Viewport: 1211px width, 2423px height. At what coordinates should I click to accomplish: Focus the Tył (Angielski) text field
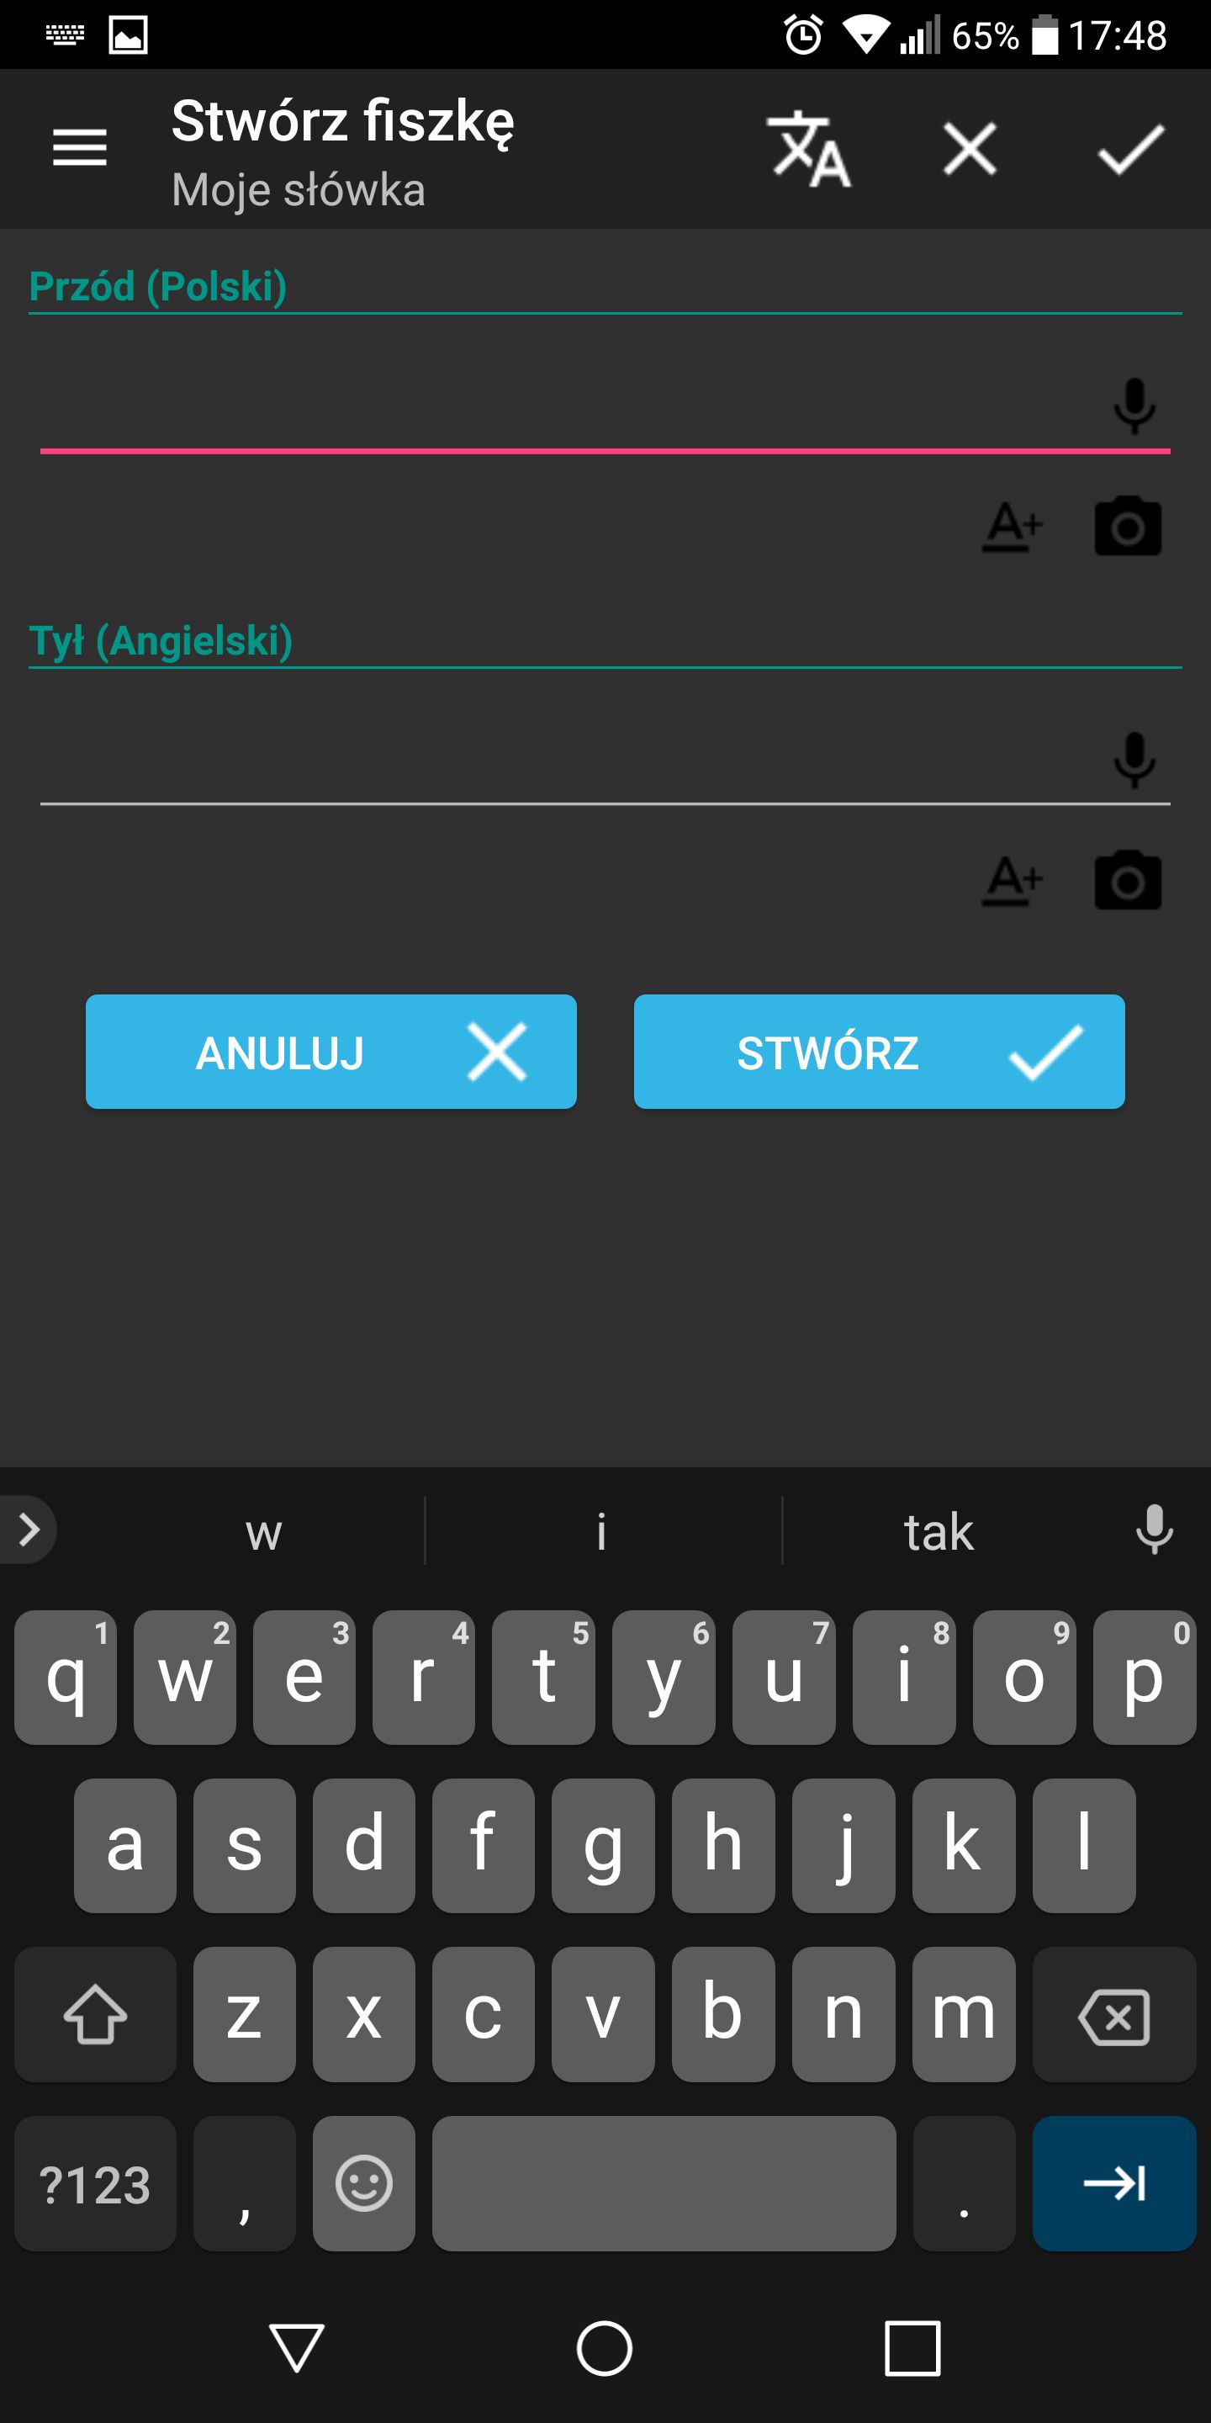tap(568, 760)
